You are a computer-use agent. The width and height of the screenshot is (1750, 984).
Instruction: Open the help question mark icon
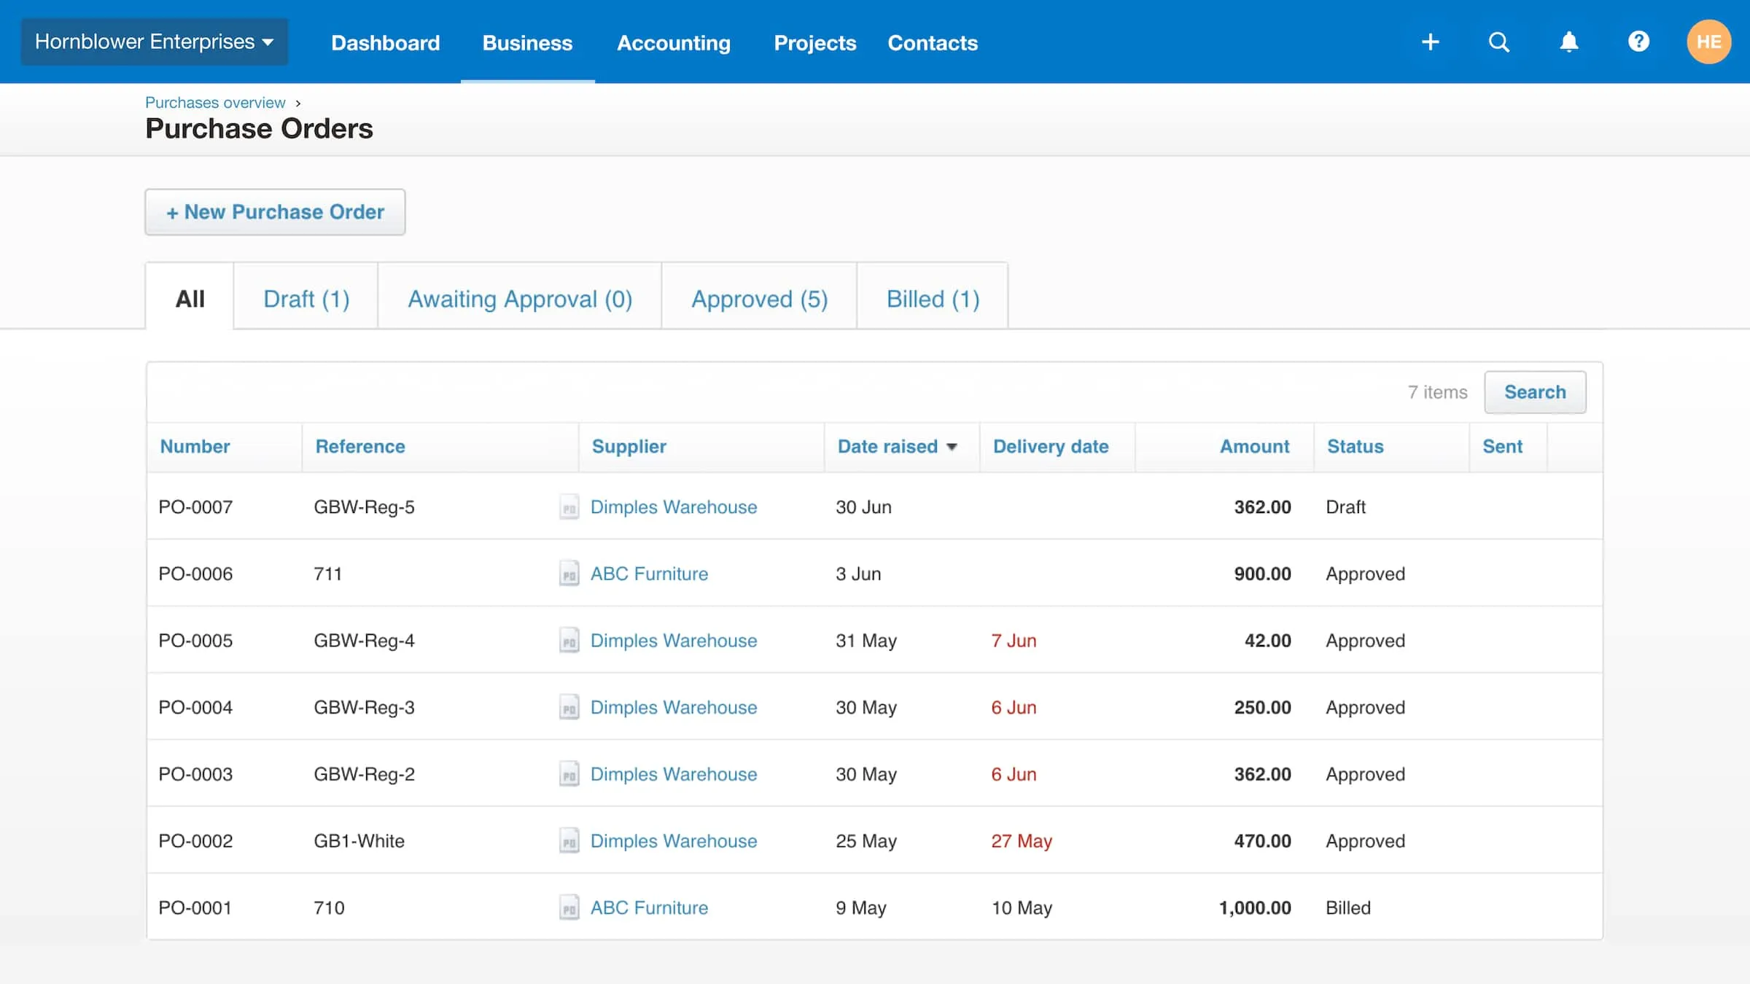click(1638, 42)
